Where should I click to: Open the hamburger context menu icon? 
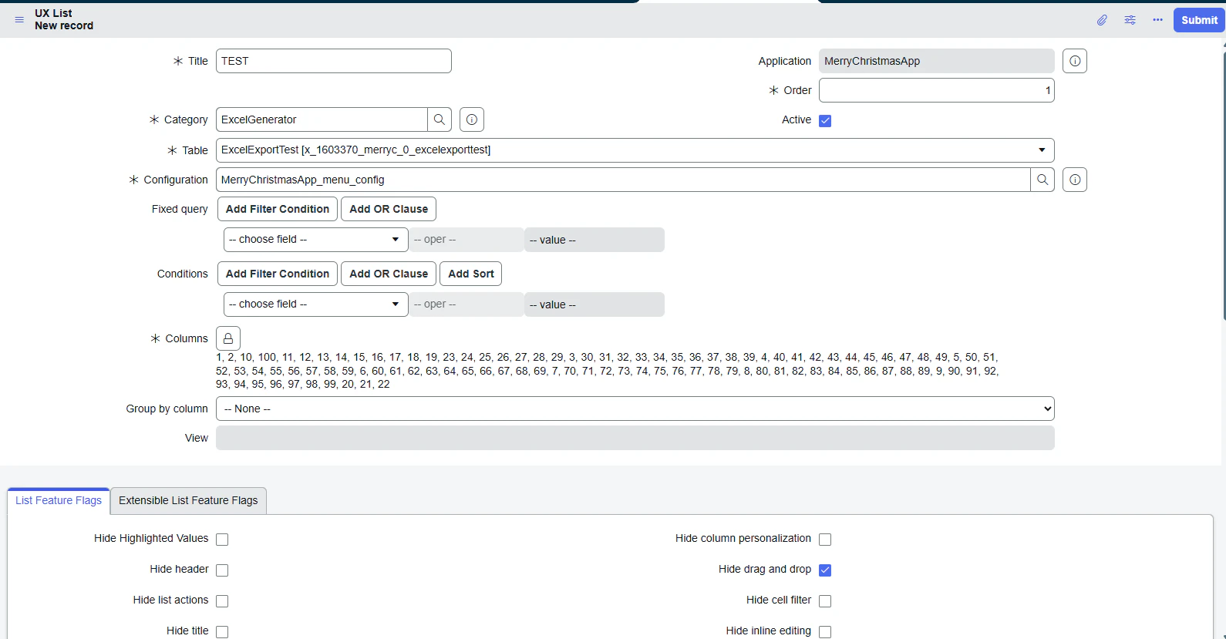(19, 20)
